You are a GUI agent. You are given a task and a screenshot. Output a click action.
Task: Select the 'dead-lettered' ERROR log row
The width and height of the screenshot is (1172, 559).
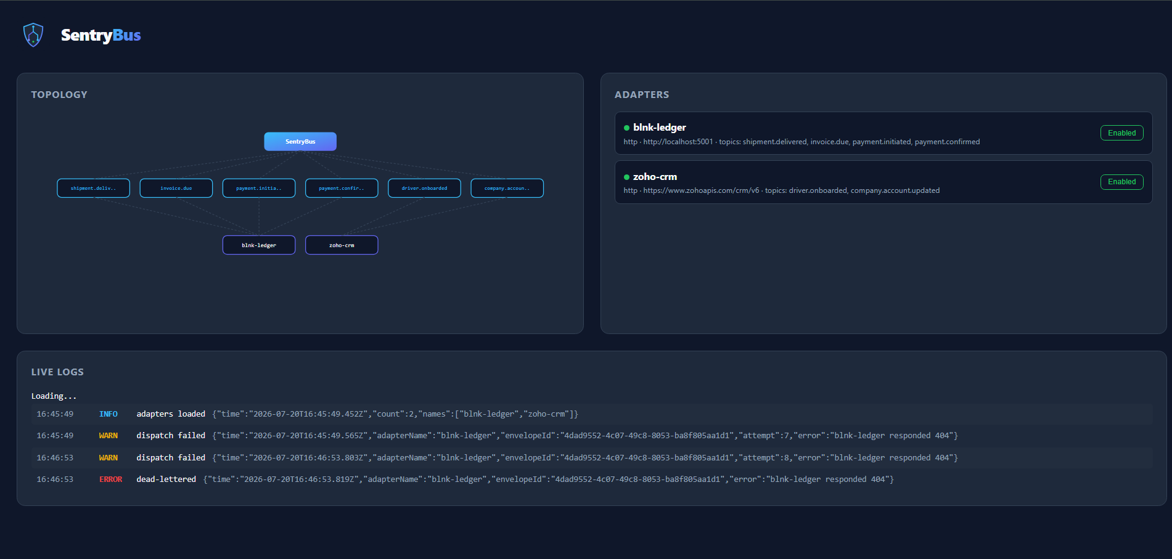tap(592, 479)
